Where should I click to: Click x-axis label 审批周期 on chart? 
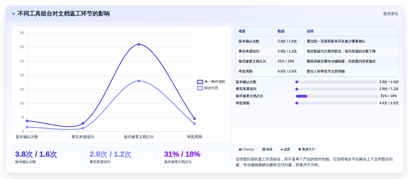[x=195, y=137]
